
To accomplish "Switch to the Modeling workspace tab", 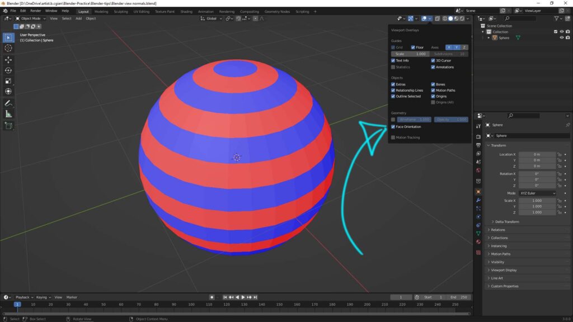I will pos(101,12).
